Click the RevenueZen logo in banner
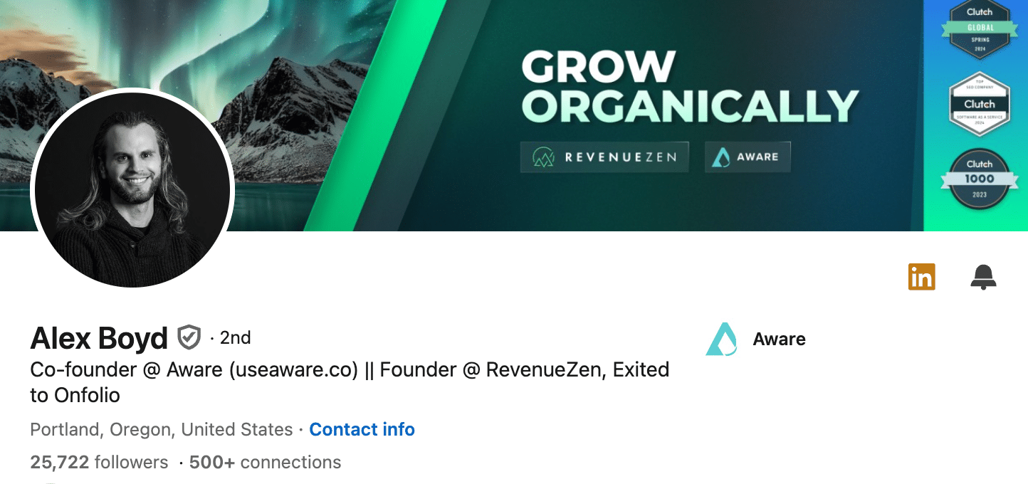Image resolution: width=1028 pixels, height=484 pixels. point(604,157)
